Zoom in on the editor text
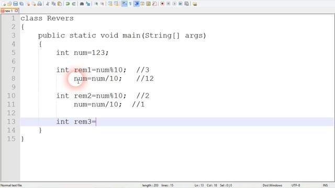This screenshot has width=335, height=188. coord(96,4)
